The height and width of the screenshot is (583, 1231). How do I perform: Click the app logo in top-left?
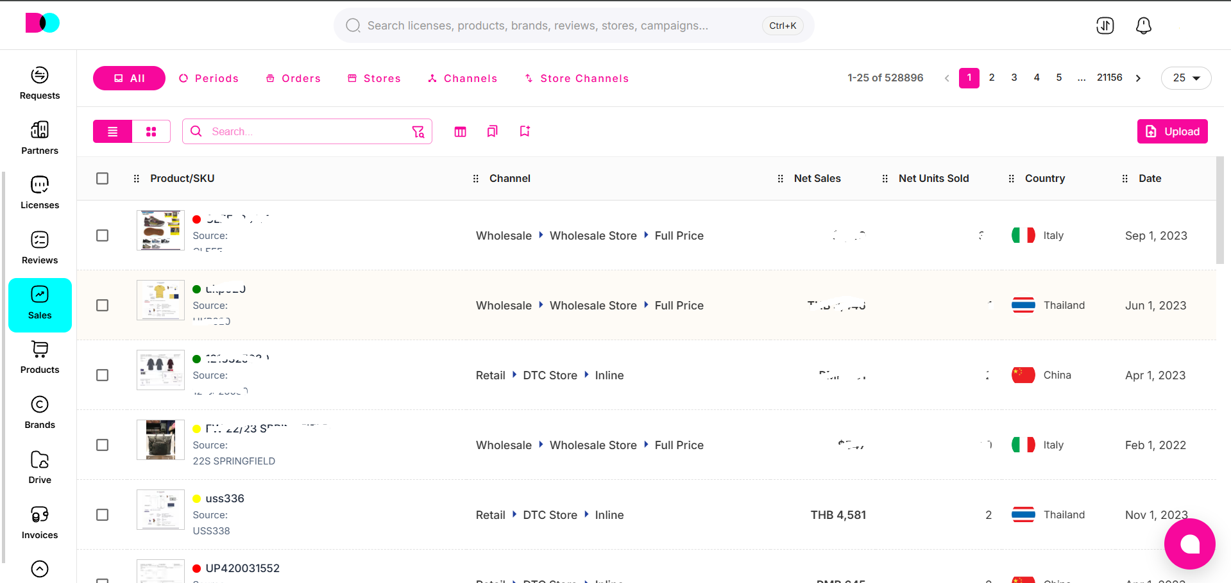tap(42, 23)
